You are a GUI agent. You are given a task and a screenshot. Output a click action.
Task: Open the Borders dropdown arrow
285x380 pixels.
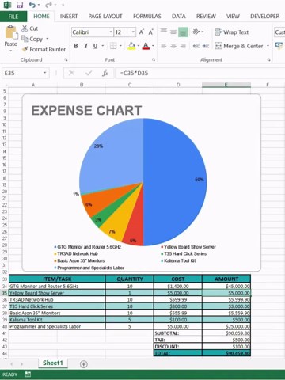tap(120, 46)
